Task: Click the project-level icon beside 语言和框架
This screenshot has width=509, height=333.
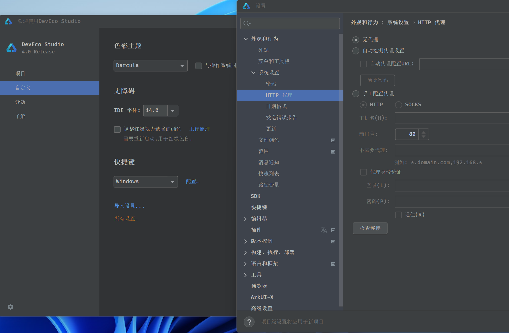Action: point(333,264)
